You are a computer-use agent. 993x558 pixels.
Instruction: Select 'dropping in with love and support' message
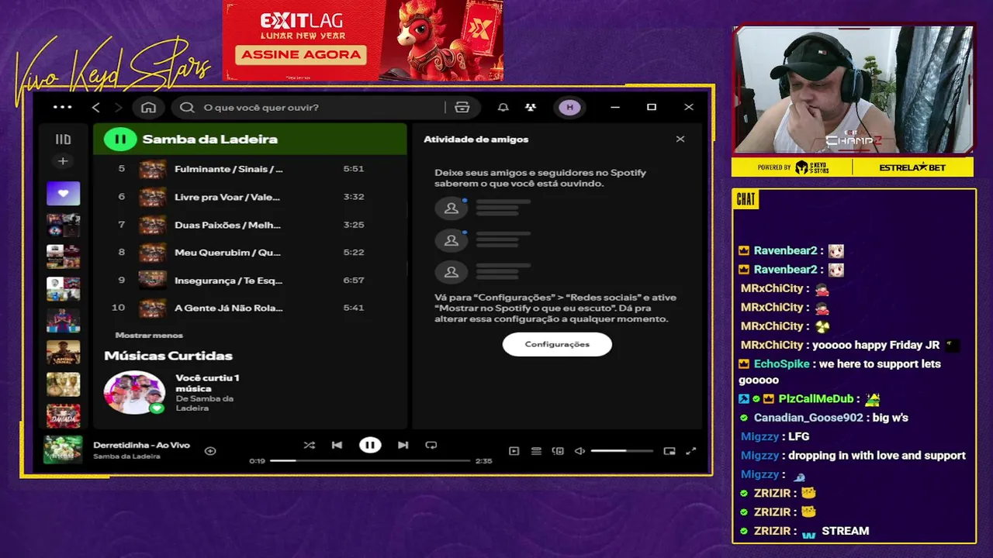(877, 456)
